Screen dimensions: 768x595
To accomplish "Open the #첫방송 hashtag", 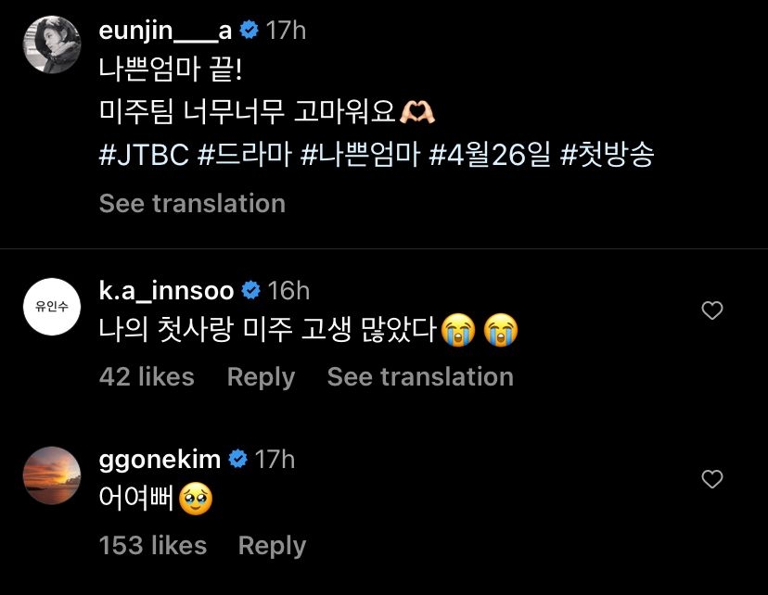I will (x=608, y=154).
